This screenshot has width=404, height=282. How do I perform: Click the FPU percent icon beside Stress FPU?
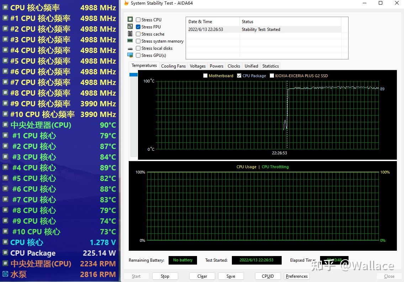[130, 27]
